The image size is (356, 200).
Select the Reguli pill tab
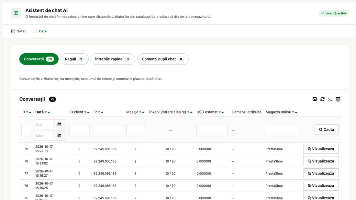74,59
